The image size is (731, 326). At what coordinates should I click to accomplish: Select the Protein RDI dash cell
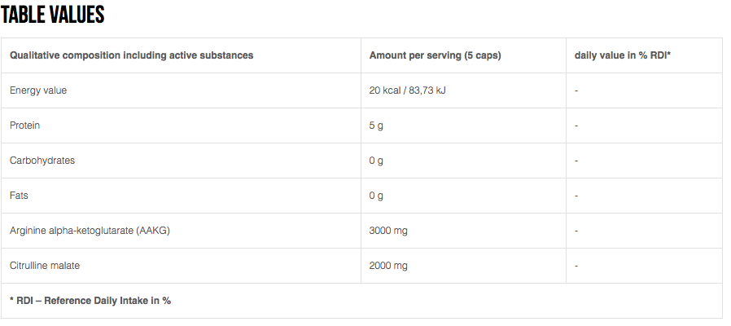[x=576, y=126]
